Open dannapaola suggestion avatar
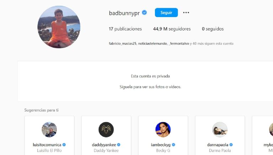This screenshot has width=273, height=155. [220, 129]
